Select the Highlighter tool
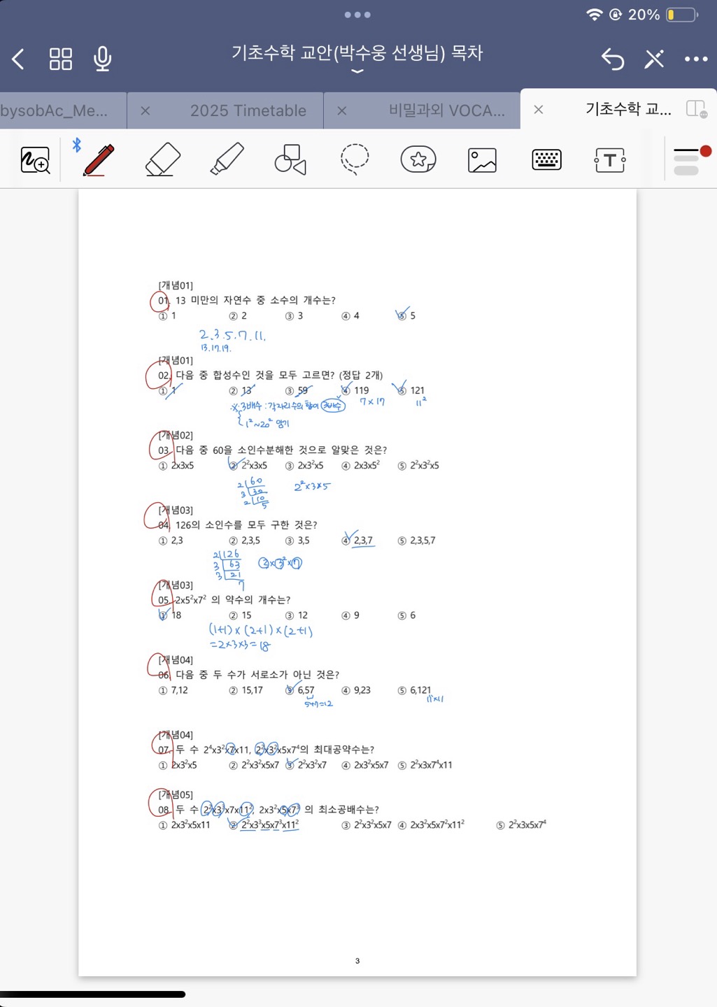This screenshot has width=717, height=1007. pyautogui.click(x=227, y=159)
